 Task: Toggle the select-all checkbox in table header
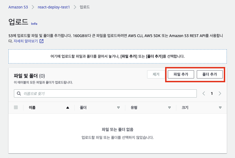point(16,107)
